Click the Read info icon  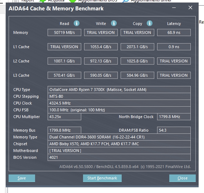(x=77, y=23)
